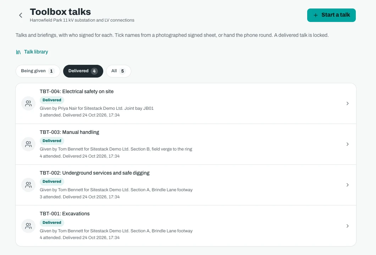This screenshot has width=376, height=255.
Task: Start a talk with the green button
Action: pos(331,15)
